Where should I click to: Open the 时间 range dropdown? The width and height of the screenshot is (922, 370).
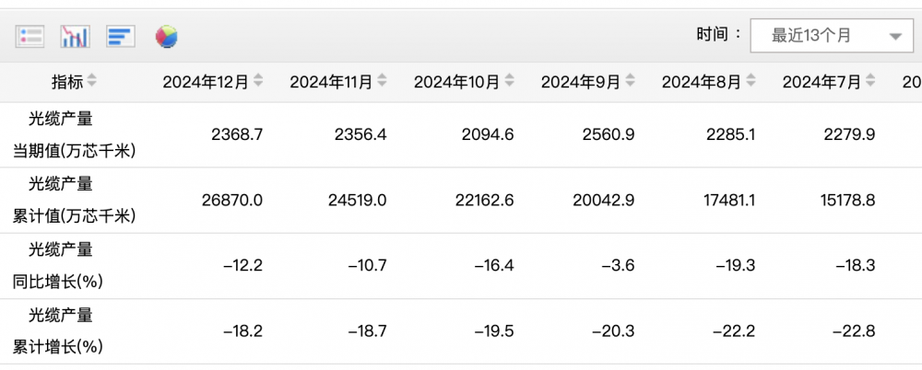click(x=825, y=36)
